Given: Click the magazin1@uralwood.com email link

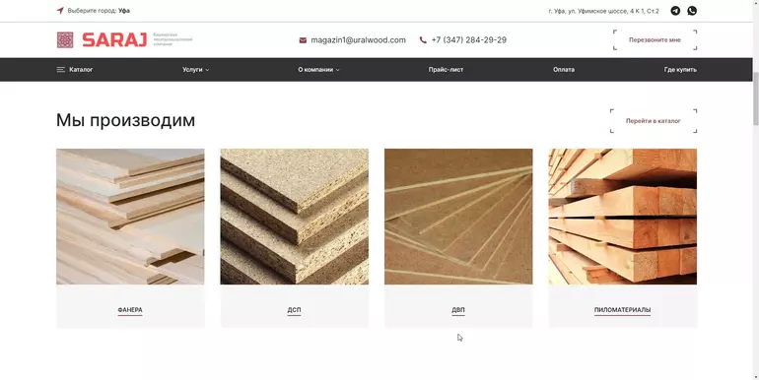Looking at the screenshot, I should tap(358, 40).
